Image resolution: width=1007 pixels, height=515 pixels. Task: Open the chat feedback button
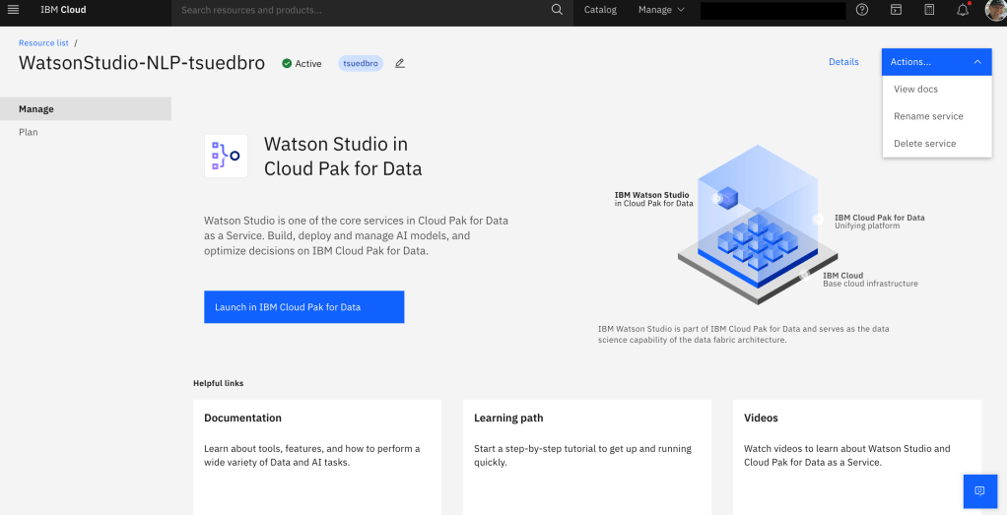[x=978, y=490]
